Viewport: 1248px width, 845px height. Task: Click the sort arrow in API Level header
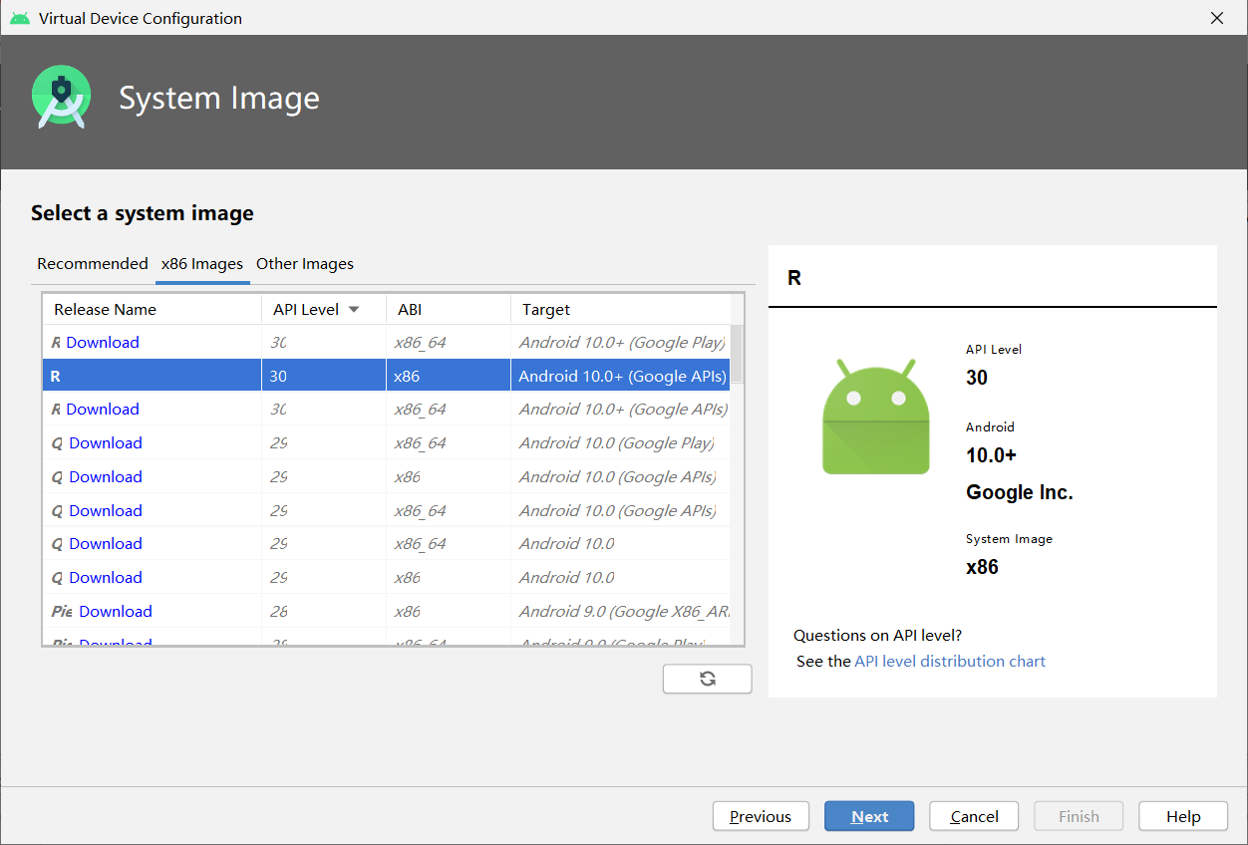[353, 309]
